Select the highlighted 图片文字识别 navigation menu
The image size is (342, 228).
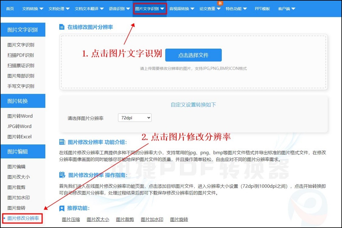coord(150,9)
